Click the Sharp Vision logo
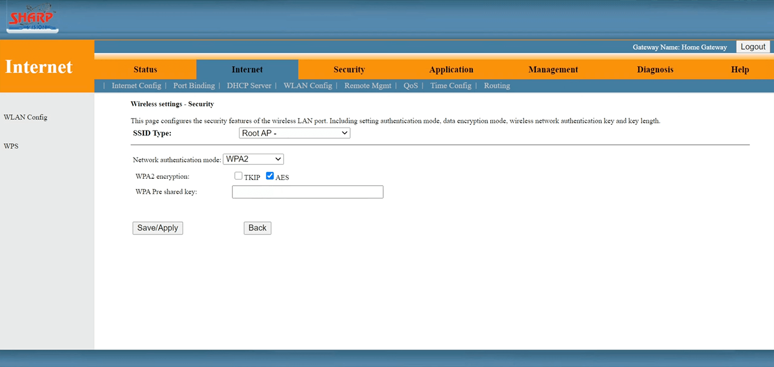This screenshot has height=367, width=774. pyautogui.click(x=32, y=19)
